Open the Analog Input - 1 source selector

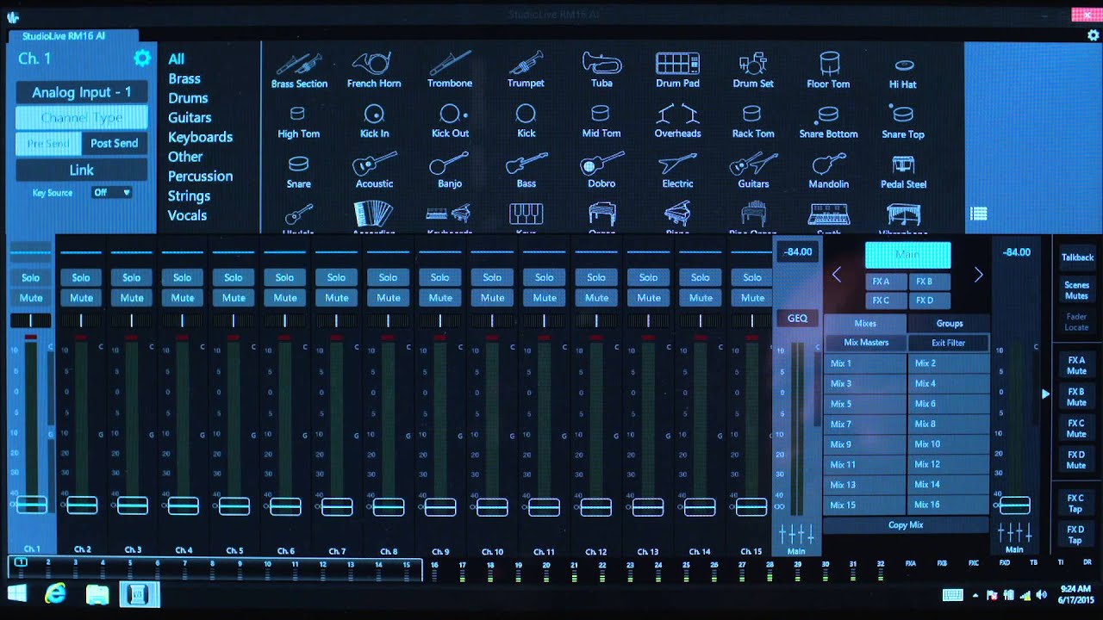tap(81, 92)
